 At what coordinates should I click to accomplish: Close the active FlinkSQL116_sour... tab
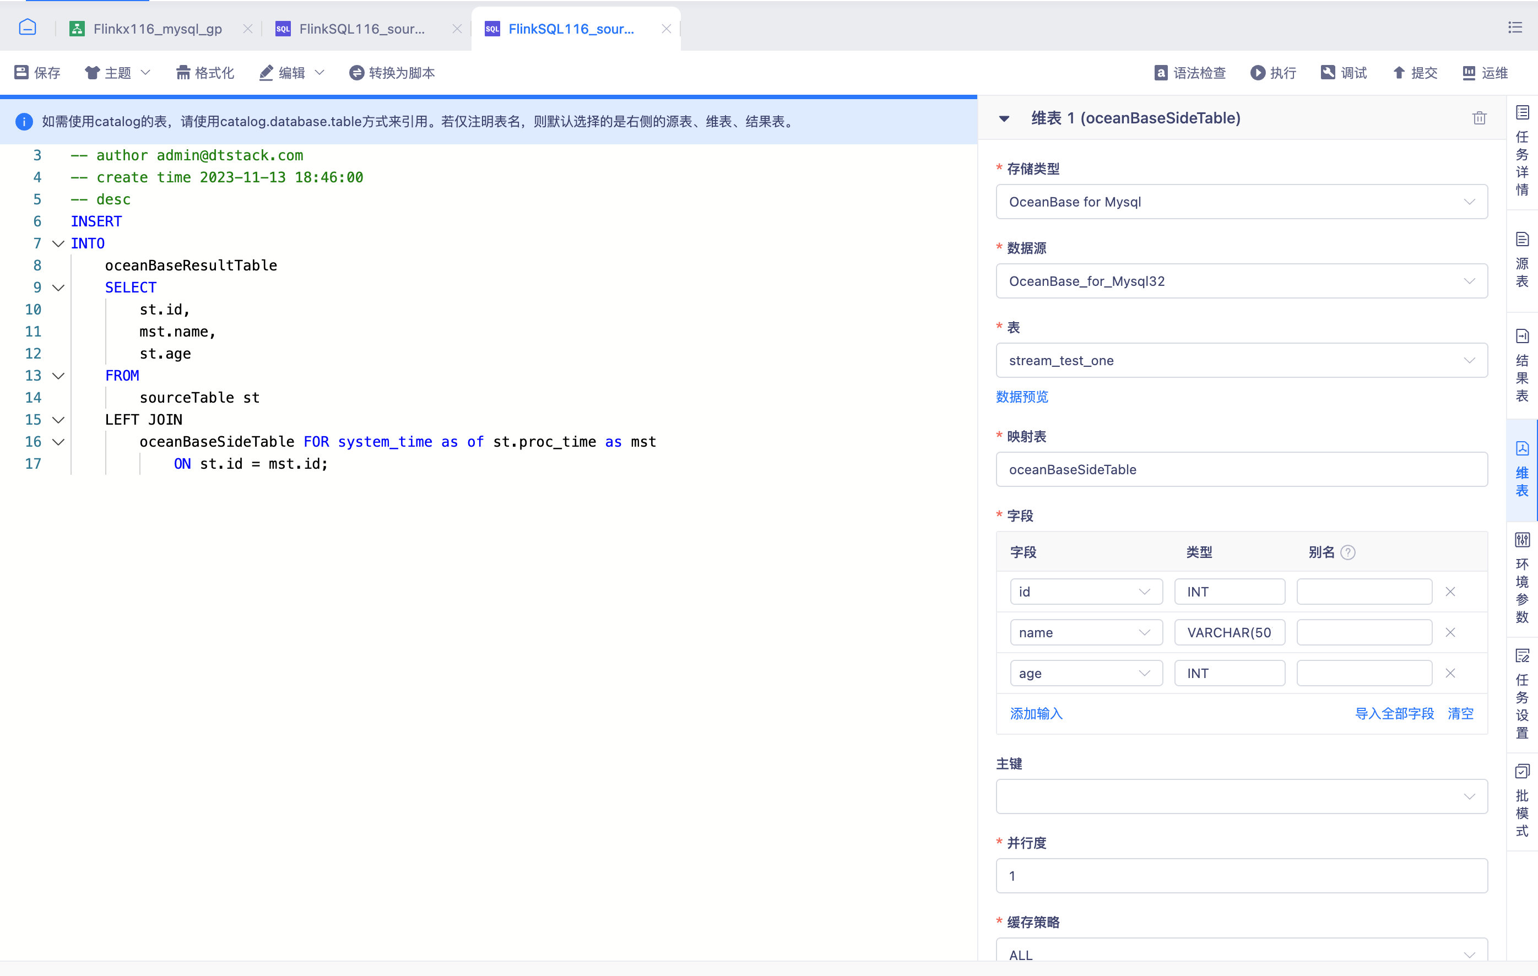[x=666, y=29]
